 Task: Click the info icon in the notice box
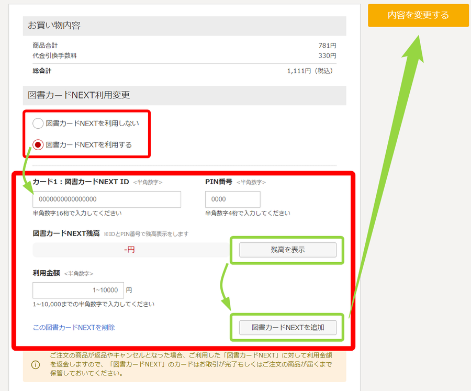tap(36, 365)
